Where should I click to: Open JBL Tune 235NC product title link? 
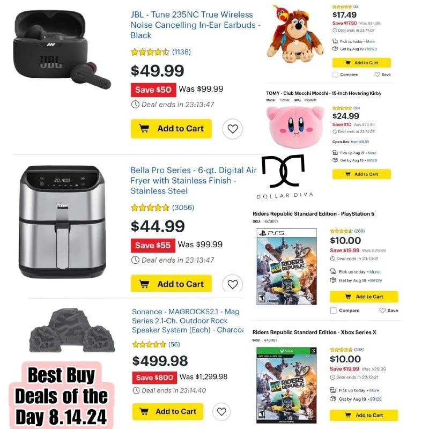click(x=195, y=25)
